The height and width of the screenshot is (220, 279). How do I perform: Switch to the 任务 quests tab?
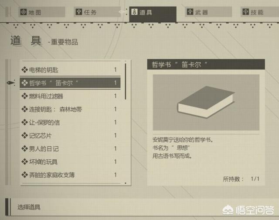[97, 12]
